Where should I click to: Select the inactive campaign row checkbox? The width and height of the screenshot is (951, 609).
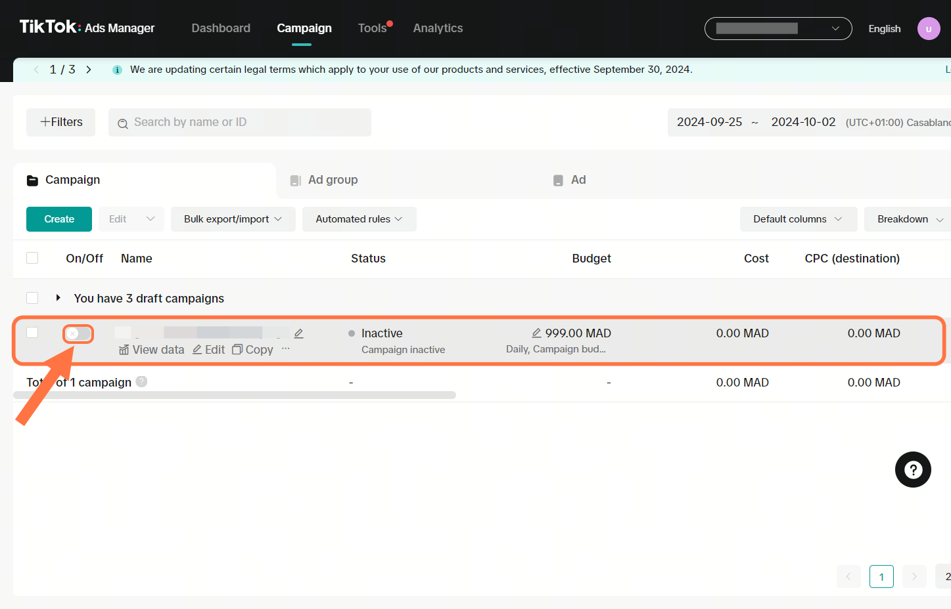(x=32, y=332)
